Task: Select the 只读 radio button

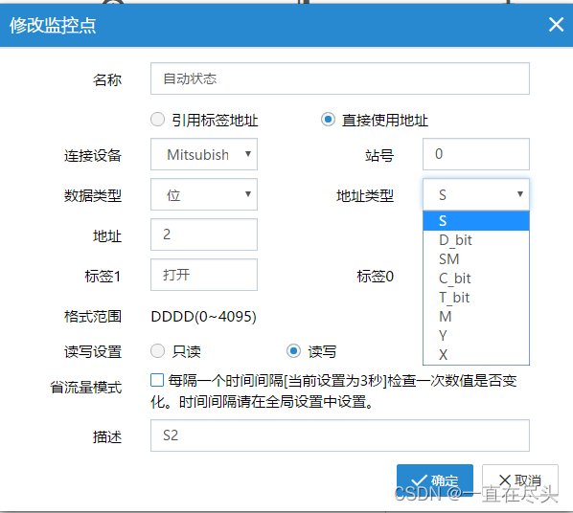Action: [157, 351]
